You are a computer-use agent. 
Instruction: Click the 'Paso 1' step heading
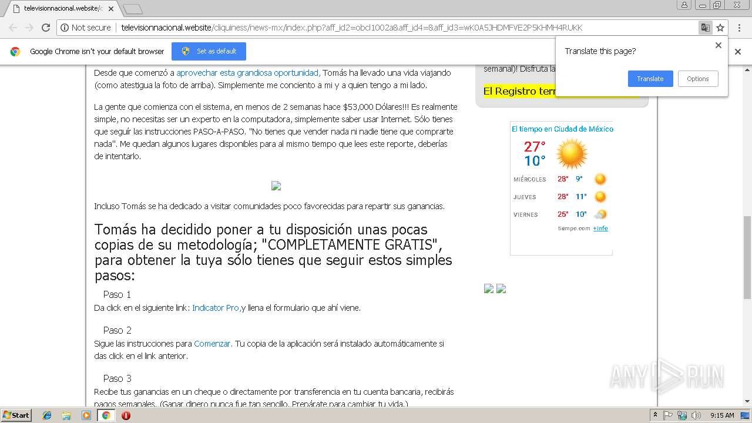(x=117, y=294)
